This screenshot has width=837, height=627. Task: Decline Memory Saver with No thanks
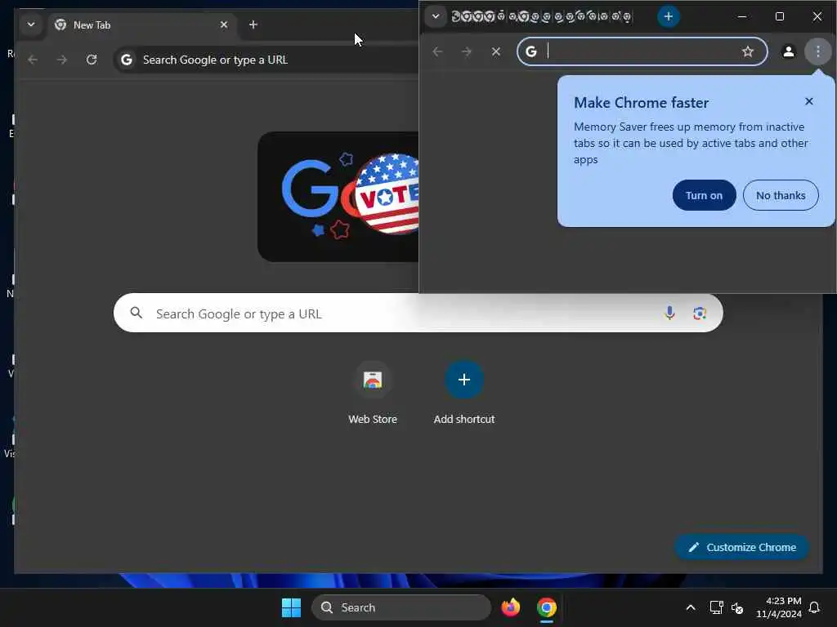[x=781, y=195]
